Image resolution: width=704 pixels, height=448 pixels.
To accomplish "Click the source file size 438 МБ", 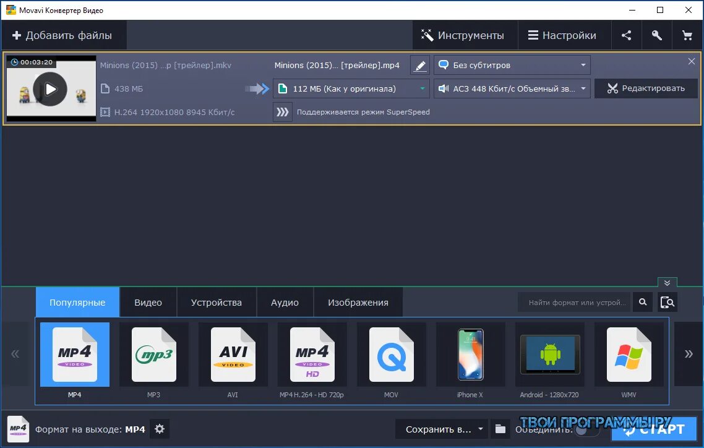I will (129, 88).
